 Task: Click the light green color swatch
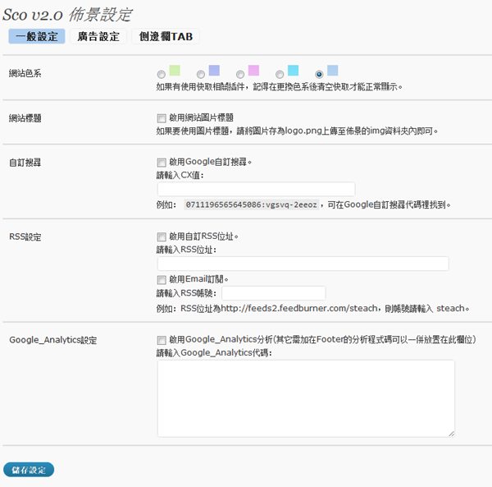[174, 70]
